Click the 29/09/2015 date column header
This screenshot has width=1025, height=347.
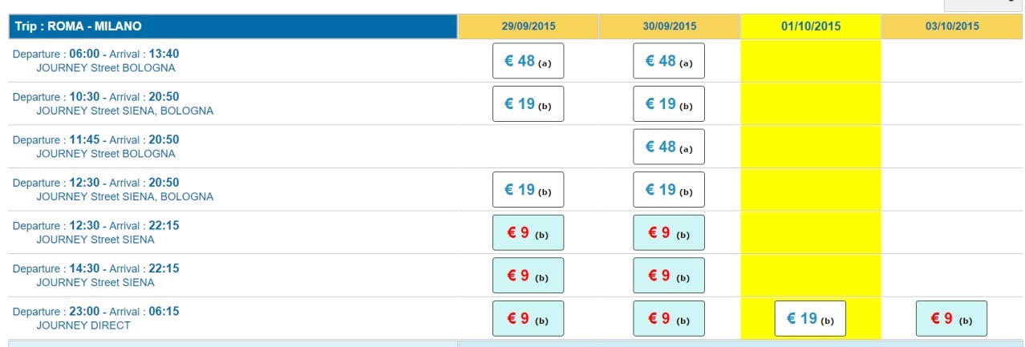(x=529, y=26)
